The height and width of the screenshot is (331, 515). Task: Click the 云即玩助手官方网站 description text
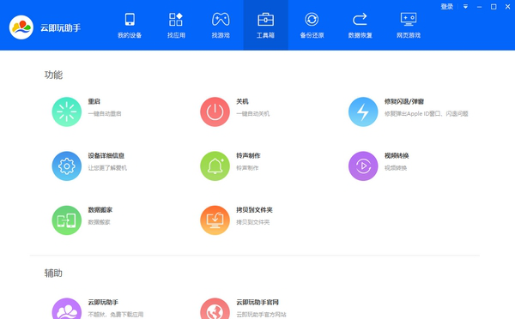tap(261, 315)
